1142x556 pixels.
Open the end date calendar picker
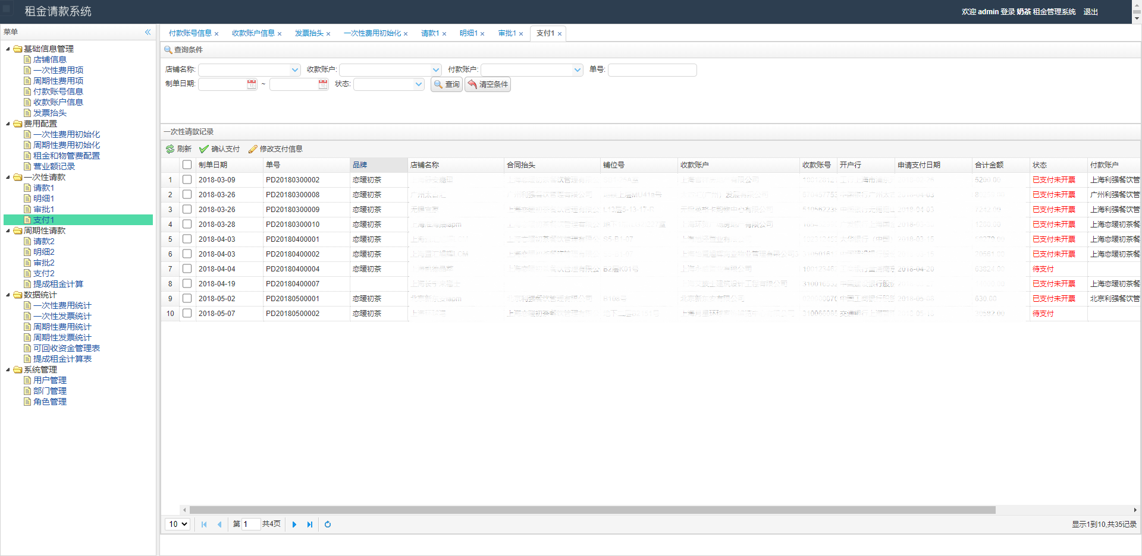coord(323,84)
